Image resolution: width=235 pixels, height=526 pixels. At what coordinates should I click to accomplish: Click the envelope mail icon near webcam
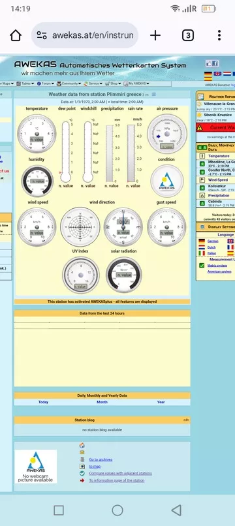82,452
